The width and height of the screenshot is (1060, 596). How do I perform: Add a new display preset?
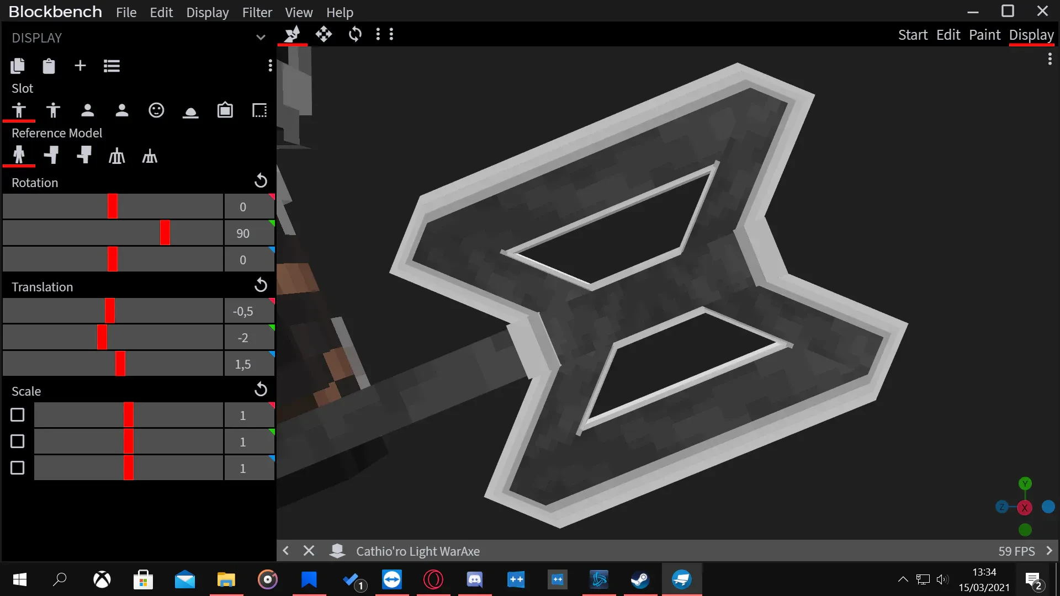[x=80, y=66]
